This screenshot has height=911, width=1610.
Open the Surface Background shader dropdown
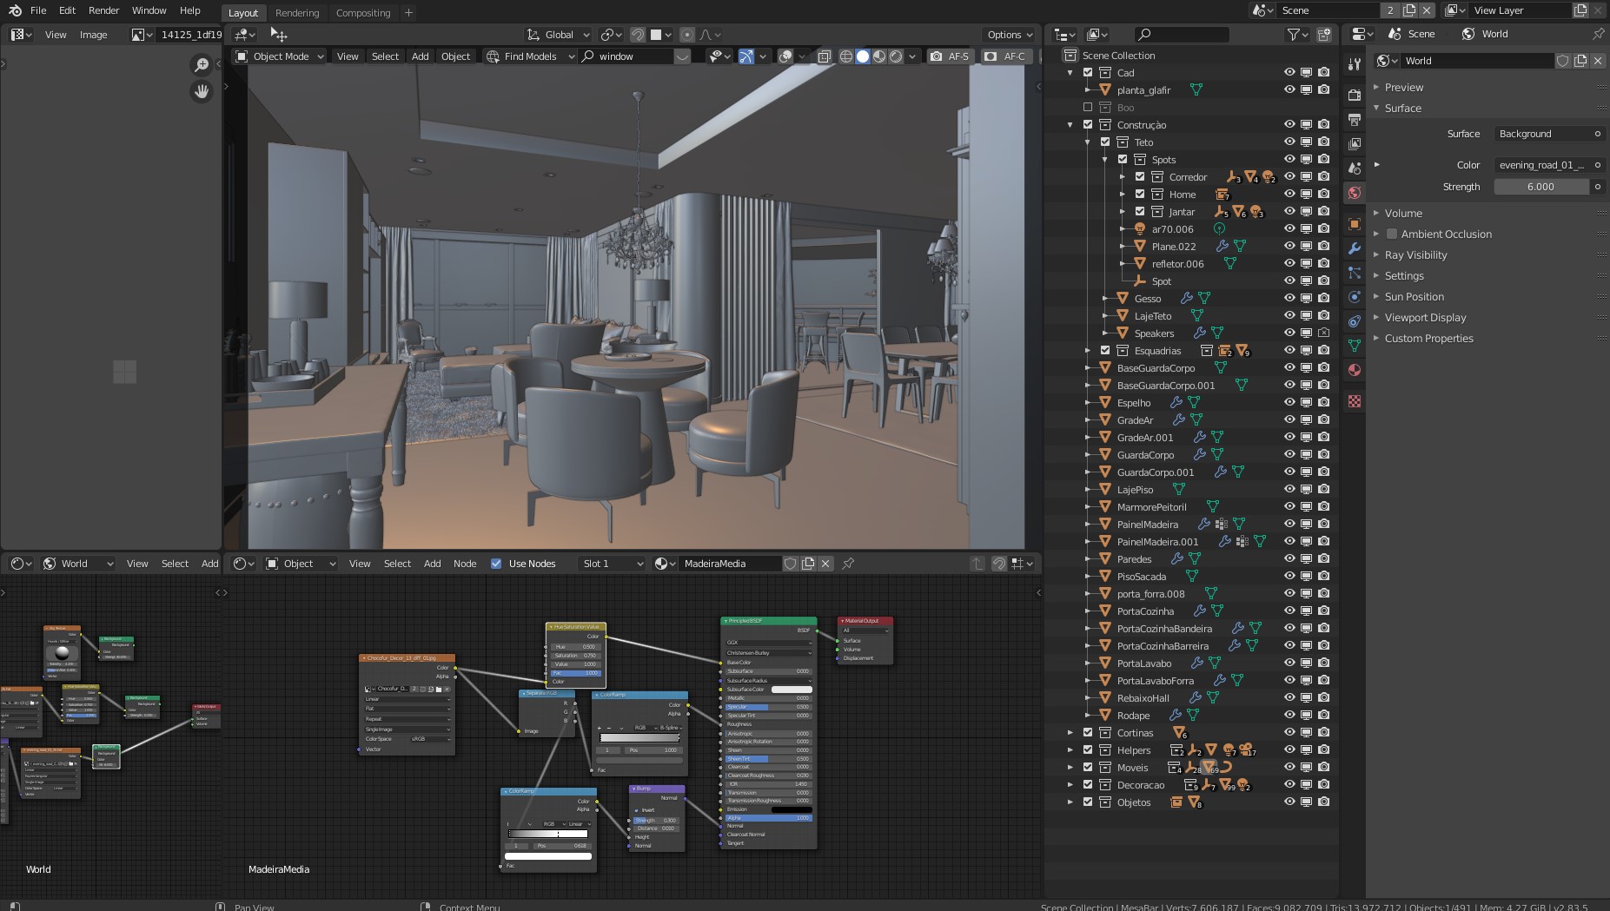[1549, 134]
